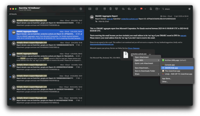Screen dimensions: 200x116
Task: Clear the dmarc search field
Action: (x=189, y=9)
